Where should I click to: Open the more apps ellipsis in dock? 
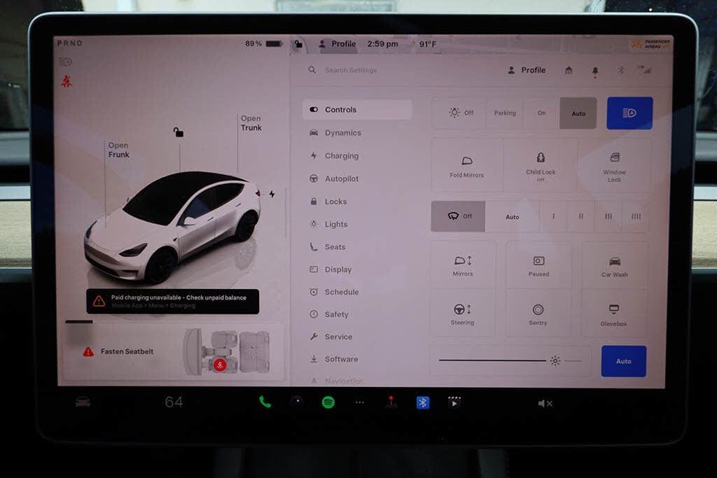tap(360, 402)
